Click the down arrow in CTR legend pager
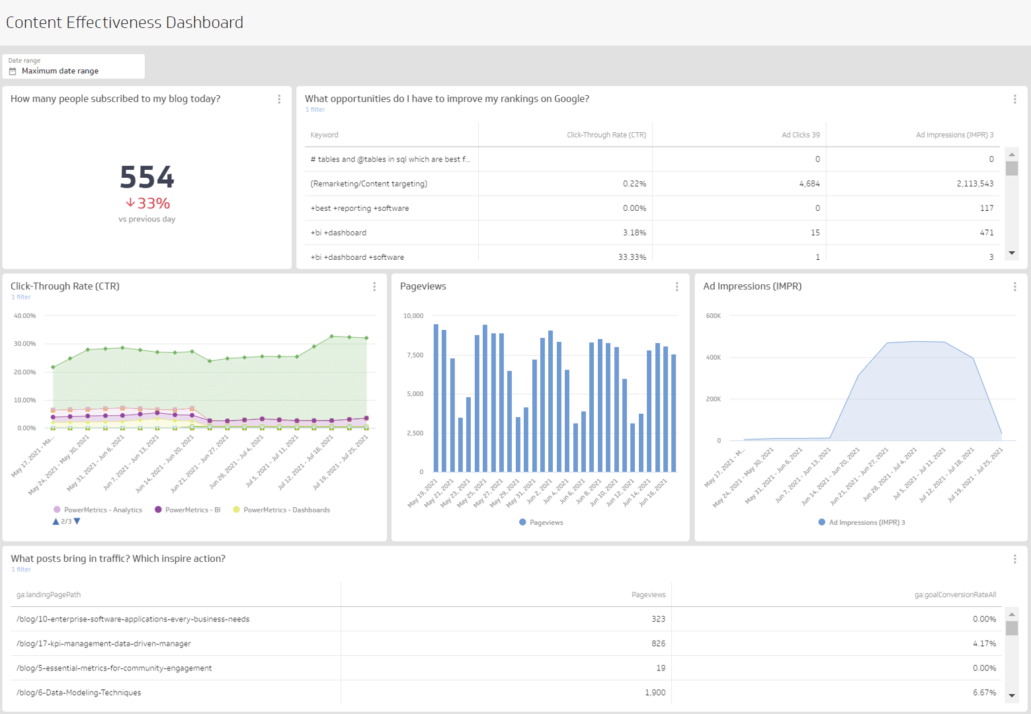The width and height of the screenshot is (1031, 714). click(77, 521)
